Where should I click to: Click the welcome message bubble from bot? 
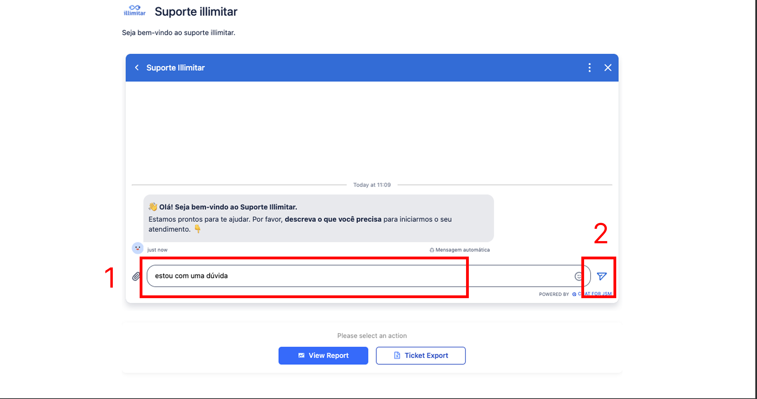pyautogui.click(x=318, y=218)
